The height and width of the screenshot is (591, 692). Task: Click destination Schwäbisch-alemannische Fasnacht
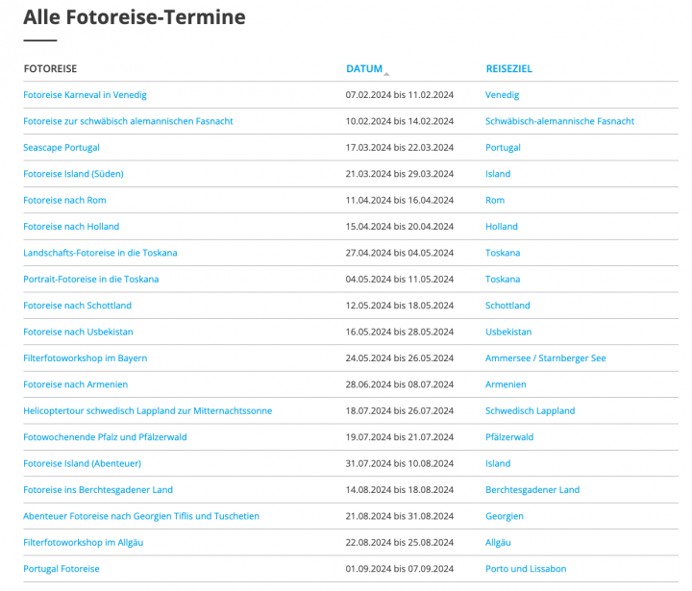point(559,121)
